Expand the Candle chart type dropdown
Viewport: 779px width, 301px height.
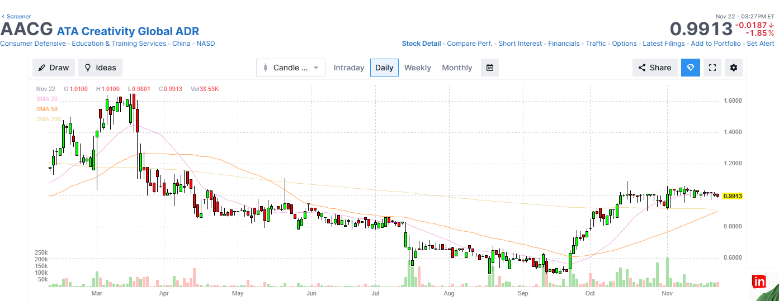pyautogui.click(x=291, y=68)
